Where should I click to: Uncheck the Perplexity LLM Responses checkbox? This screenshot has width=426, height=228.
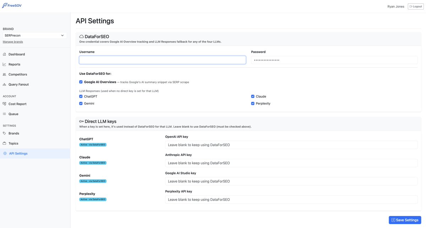[x=253, y=104]
